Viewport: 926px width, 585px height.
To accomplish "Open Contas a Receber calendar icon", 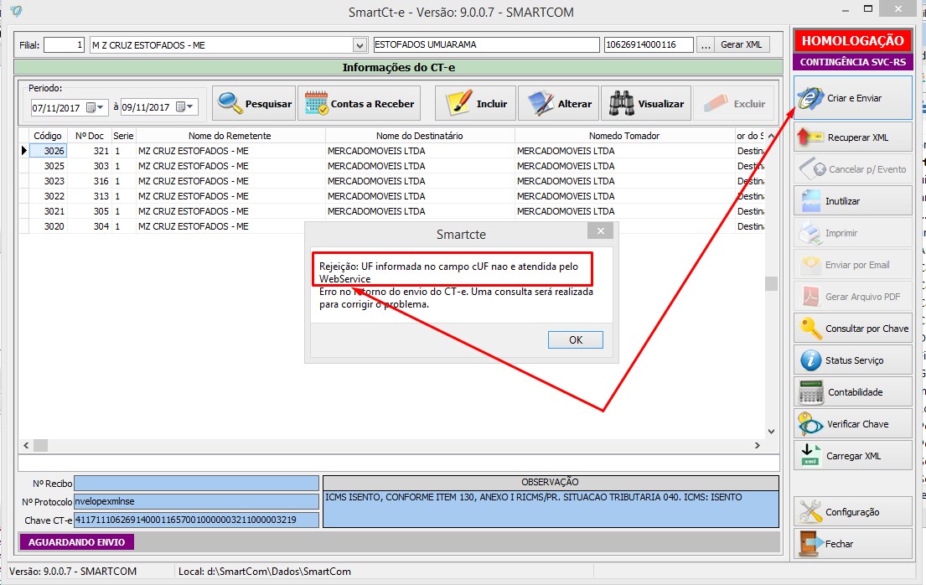I will 317,103.
